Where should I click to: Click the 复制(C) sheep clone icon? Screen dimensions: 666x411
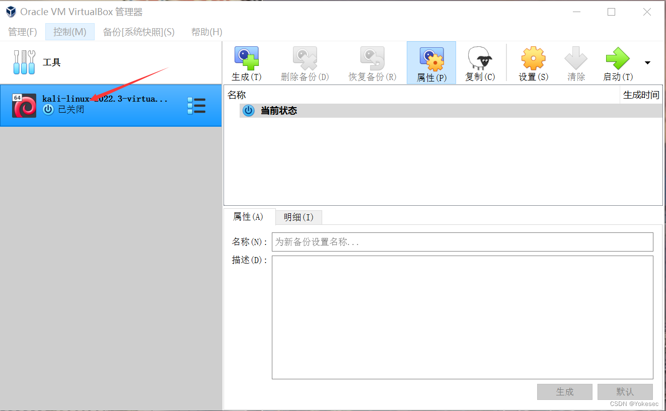[x=480, y=58]
